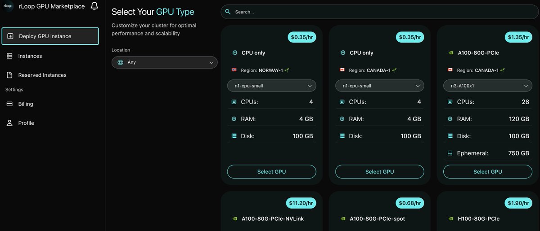Click the Reserved Instances document icon

click(x=9, y=75)
